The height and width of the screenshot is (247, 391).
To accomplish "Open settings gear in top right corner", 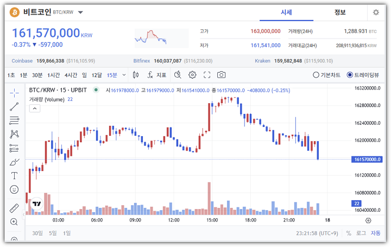I will click(376, 12).
